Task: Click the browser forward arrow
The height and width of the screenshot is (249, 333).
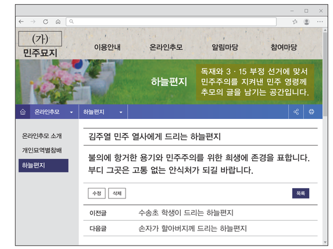Action: pyautogui.click(x=33, y=21)
